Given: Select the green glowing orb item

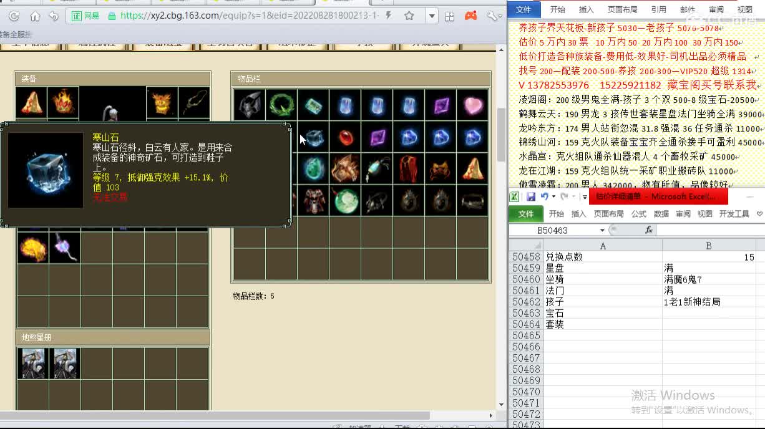Looking at the screenshot, I should [x=345, y=201].
